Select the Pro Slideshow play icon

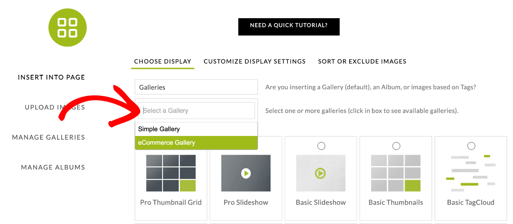(246, 173)
